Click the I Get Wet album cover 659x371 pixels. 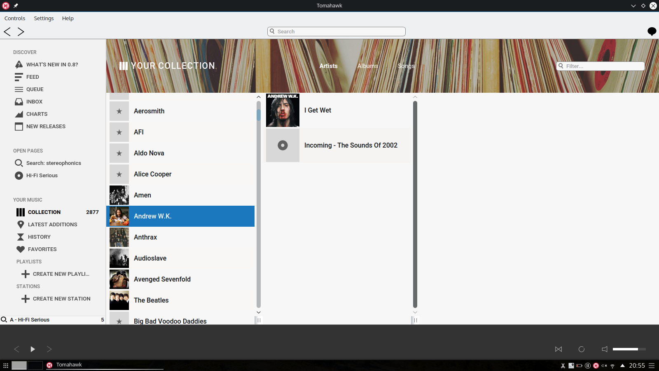pyautogui.click(x=283, y=110)
